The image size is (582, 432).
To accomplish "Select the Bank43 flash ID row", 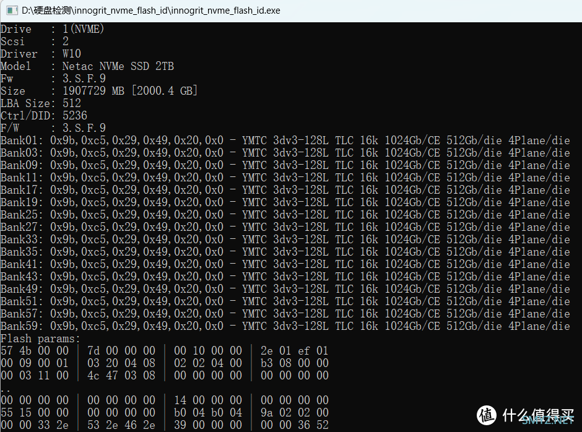I will (285, 276).
